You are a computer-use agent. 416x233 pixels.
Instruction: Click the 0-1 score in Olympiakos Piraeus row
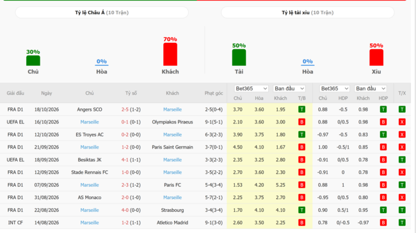(125, 122)
